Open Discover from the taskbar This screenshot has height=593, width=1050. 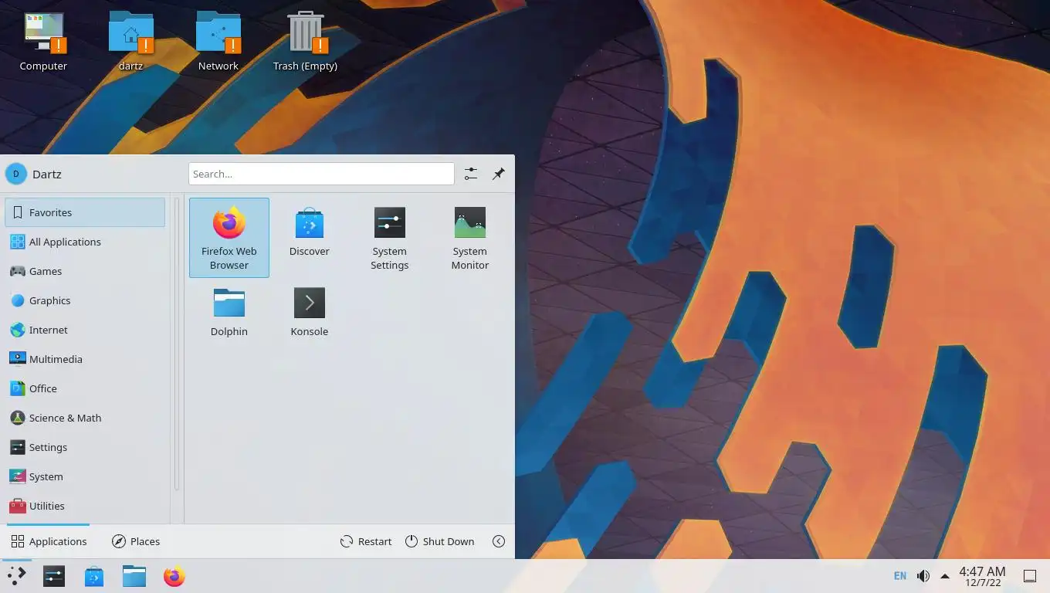tap(94, 576)
